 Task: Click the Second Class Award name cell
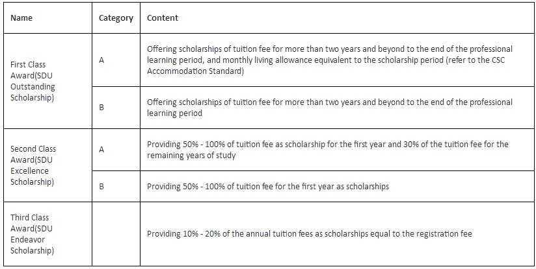33,165
